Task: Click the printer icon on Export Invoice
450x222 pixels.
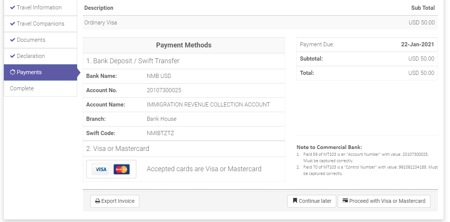Action: click(x=98, y=201)
